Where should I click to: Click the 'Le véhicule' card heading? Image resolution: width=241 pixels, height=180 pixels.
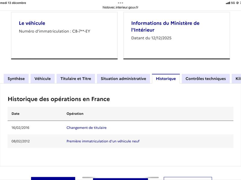click(x=32, y=23)
